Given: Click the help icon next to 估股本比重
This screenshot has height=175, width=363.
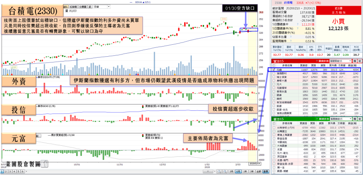Looking at the screenshot, I should (290, 37).
